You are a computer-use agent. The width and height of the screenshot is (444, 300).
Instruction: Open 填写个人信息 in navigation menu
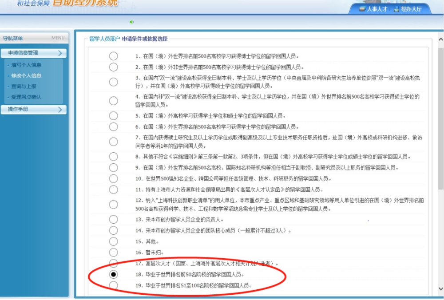26,65
